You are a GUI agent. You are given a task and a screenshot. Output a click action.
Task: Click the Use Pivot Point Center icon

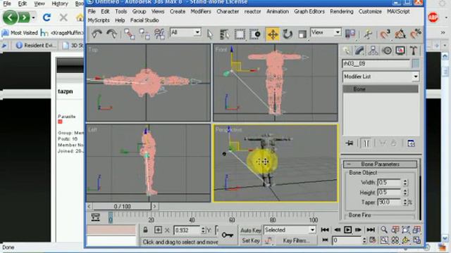point(350,34)
